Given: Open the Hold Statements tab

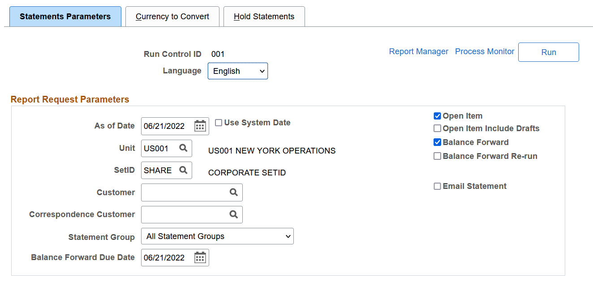Looking at the screenshot, I should coord(264,16).
